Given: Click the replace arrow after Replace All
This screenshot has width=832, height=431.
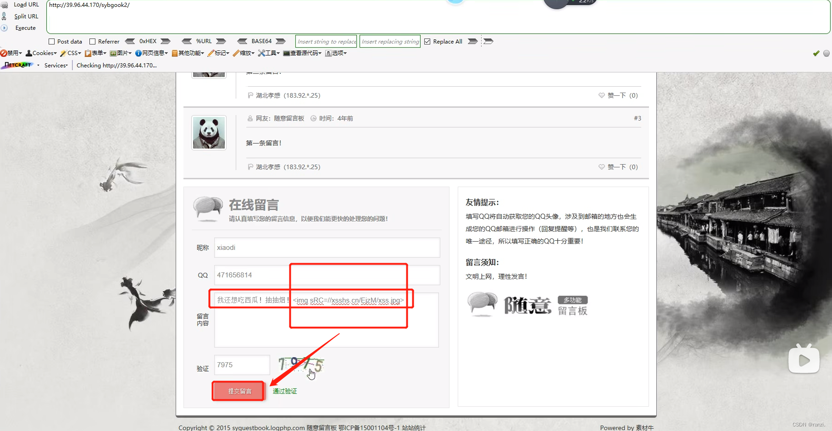Looking at the screenshot, I should coord(472,41).
